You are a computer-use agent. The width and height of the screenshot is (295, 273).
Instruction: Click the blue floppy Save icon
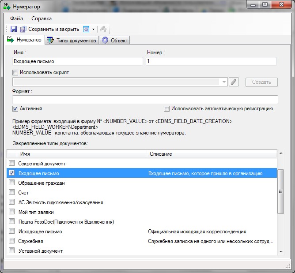[14, 29]
